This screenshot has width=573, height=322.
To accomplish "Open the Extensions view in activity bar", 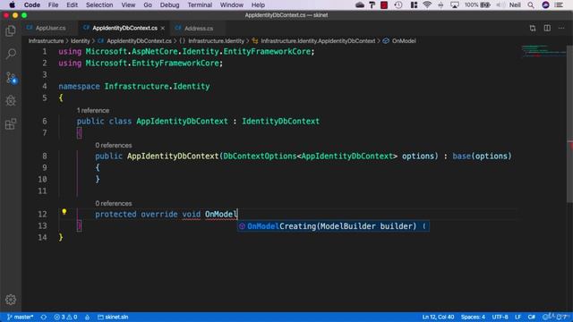I will click(x=11, y=124).
